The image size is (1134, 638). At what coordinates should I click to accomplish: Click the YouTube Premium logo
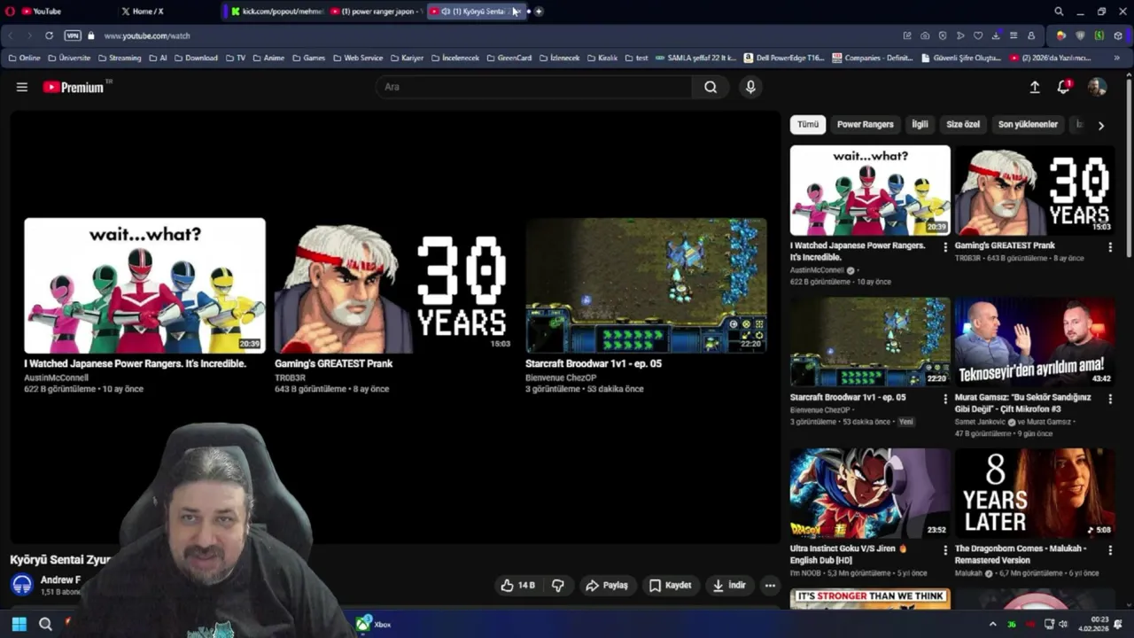click(x=74, y=87)
